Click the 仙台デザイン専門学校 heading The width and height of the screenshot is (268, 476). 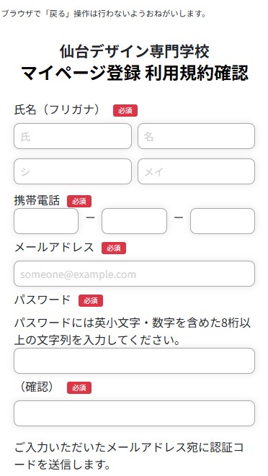tap(134, 51)
